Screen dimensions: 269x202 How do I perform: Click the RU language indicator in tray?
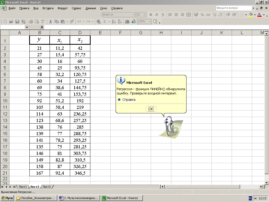coord(250,198)
